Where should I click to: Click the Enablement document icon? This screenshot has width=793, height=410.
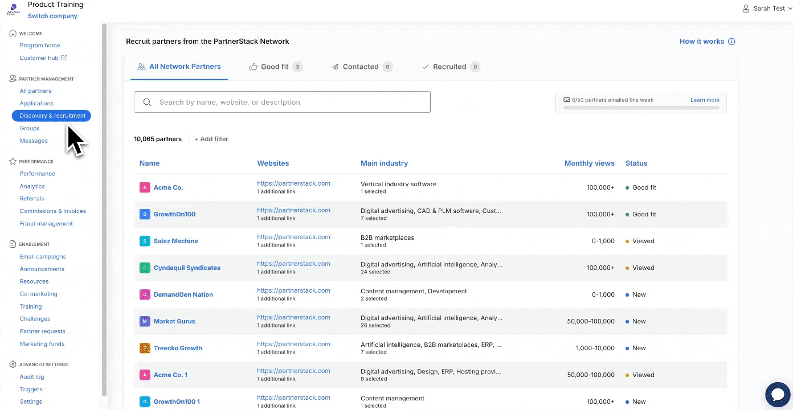pos(13,244)
